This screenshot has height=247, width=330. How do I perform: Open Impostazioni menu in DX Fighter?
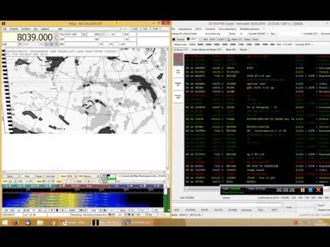(185, 29)
